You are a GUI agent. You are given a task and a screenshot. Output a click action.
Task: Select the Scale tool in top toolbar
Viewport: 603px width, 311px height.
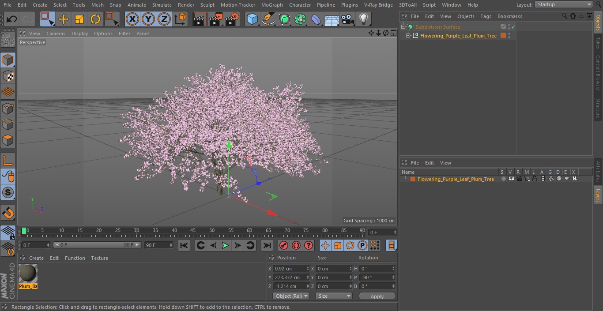click(79, 19)
